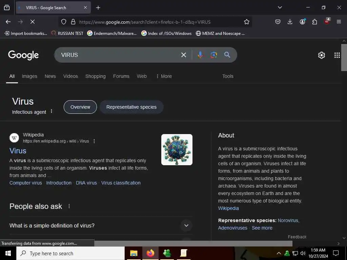Open options dots beside Infectious agent
347x260 pixels.
click(x=52, y=111)
